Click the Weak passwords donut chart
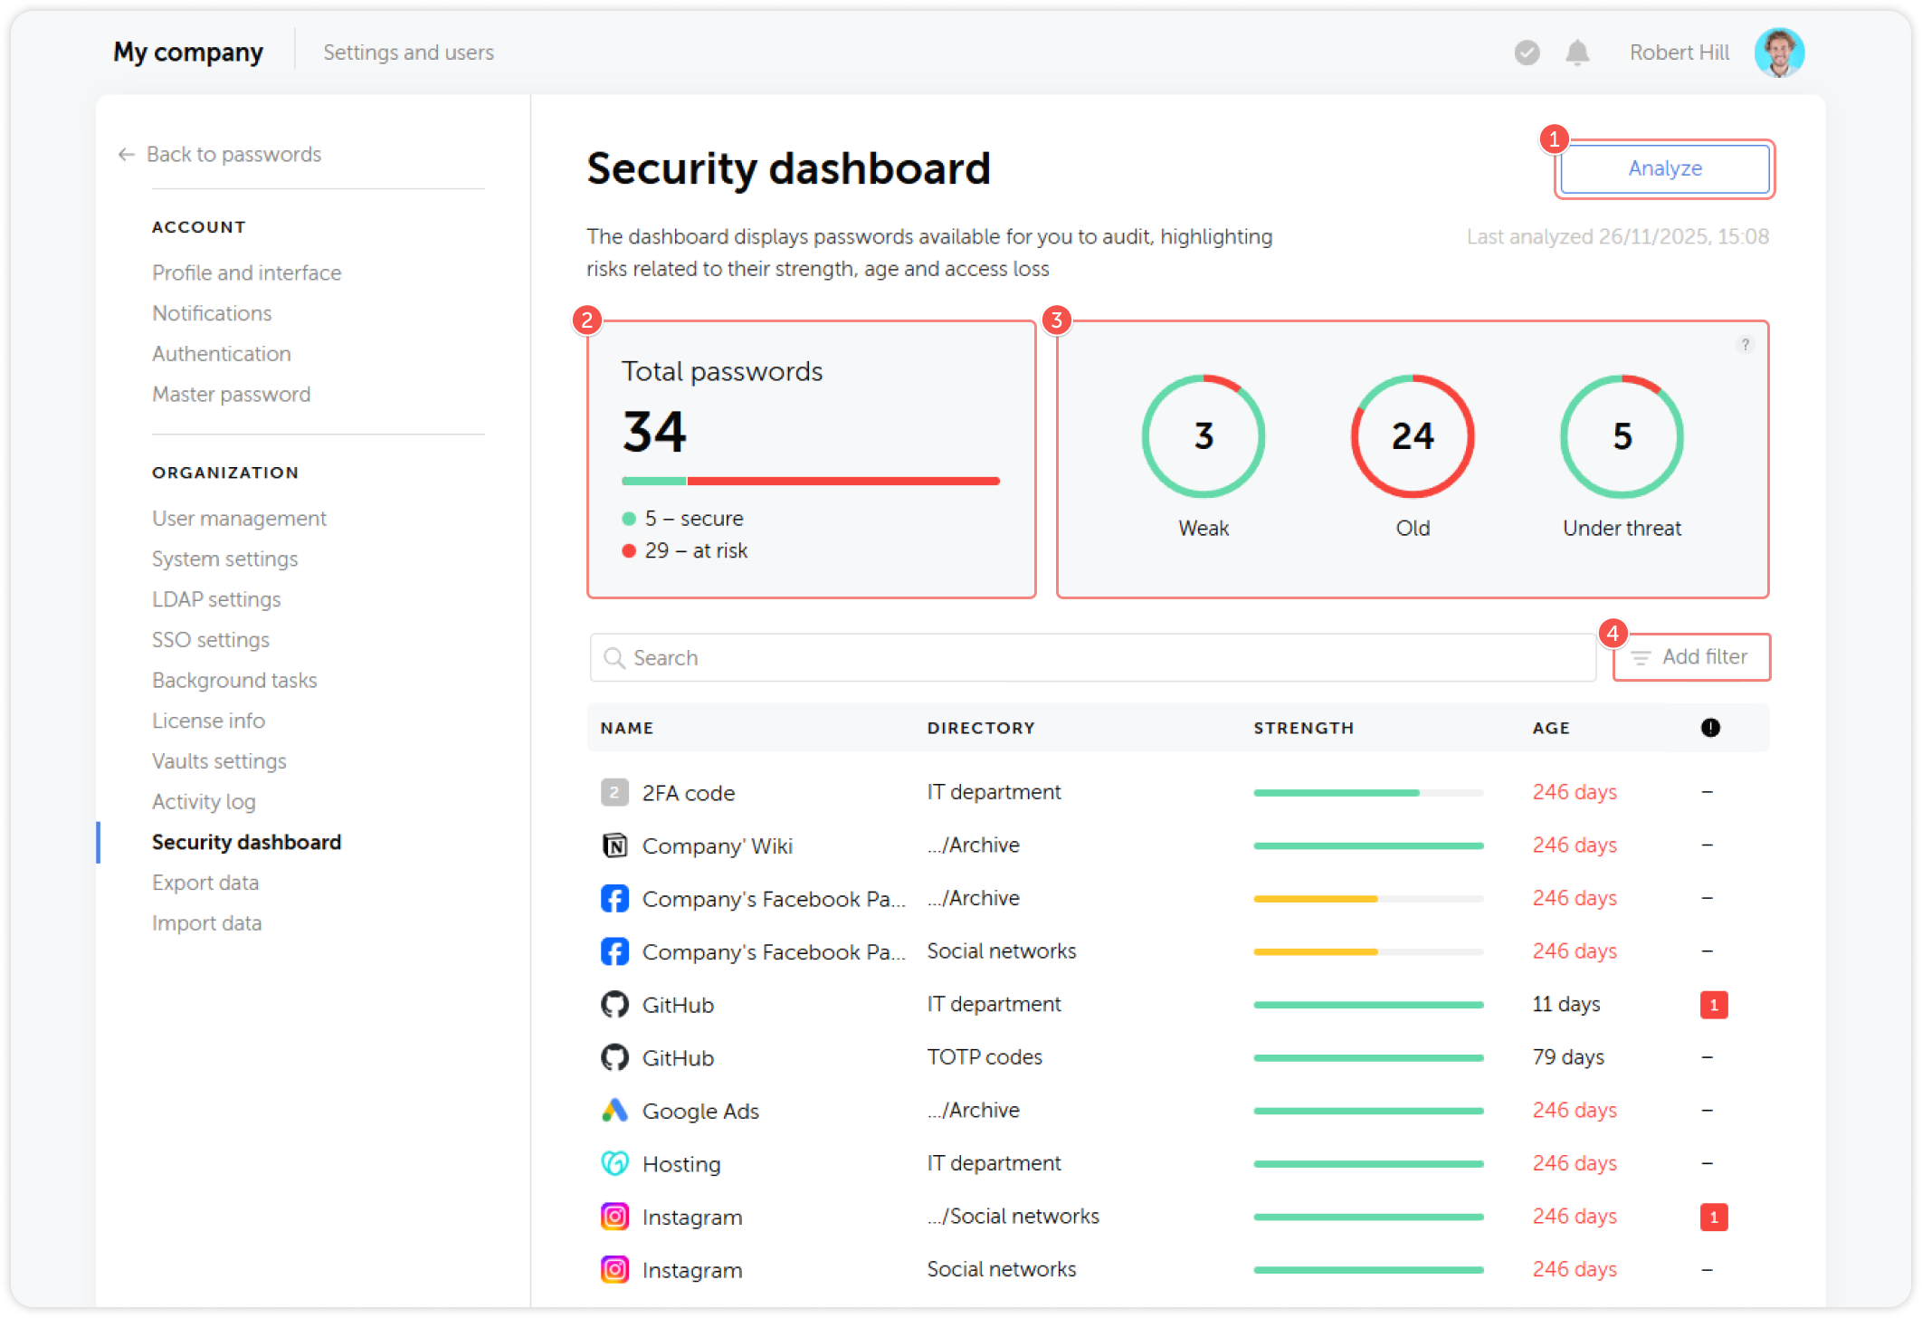The image size is (1922, 1318). 1203,436
